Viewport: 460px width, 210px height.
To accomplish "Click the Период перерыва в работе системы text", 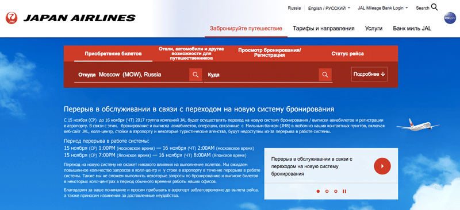I will [x=106, y=141].
